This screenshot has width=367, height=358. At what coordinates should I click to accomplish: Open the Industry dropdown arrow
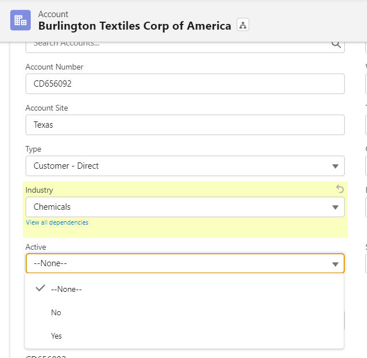335,207
